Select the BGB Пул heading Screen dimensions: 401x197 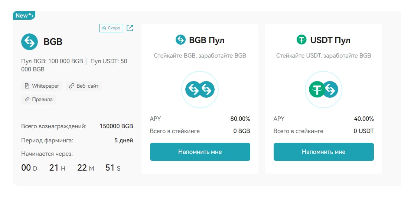[x=207, y=40]
